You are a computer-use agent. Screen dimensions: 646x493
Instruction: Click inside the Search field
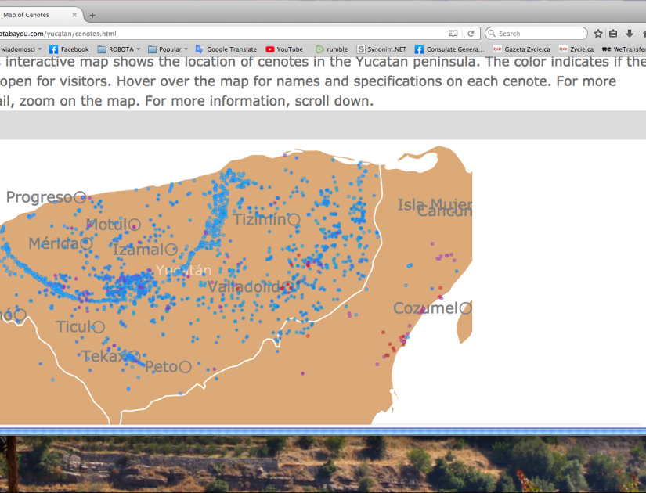click(x=540, y=34)
